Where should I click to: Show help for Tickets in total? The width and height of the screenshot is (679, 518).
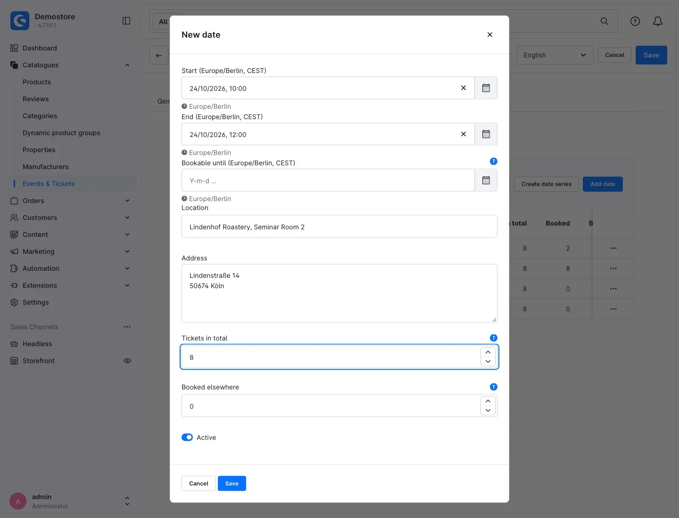coord(494,338)
